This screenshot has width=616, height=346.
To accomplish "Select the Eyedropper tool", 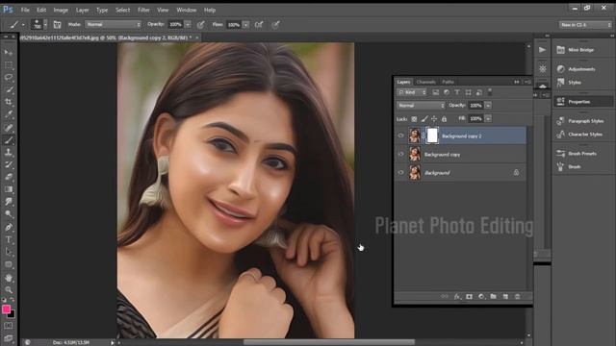I will click(x=9, y=114).
